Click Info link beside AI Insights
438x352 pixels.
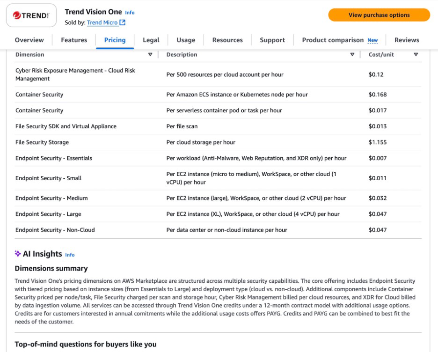70,255
